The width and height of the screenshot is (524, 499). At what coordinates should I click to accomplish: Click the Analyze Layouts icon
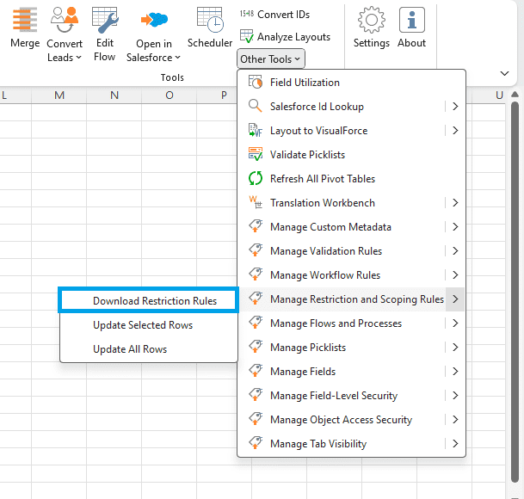247,37
